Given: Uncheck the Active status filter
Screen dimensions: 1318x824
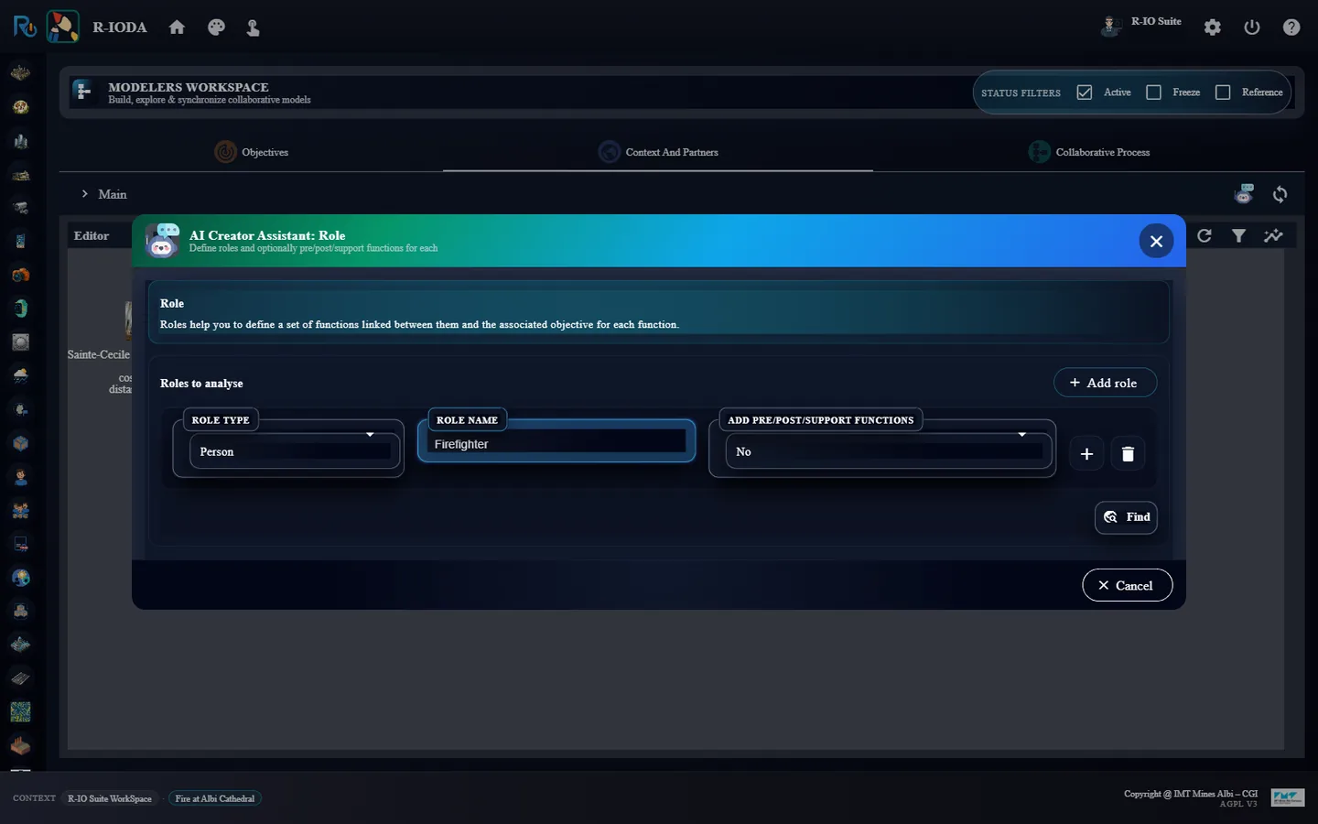Looking at the screenshot, I should (x=1085, y=92).
